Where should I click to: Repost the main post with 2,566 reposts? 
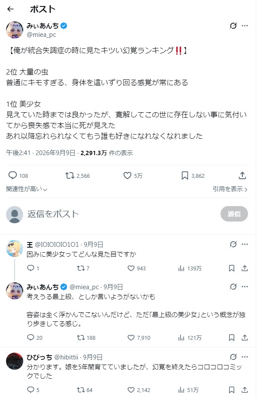78,176
